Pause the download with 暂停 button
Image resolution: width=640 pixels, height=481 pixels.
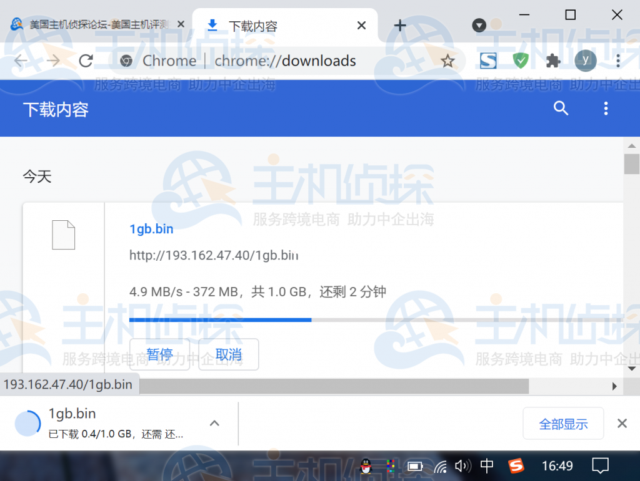point(159,354)
